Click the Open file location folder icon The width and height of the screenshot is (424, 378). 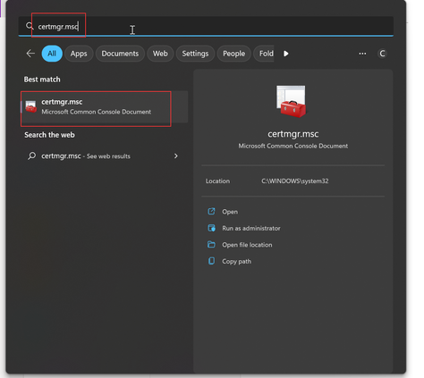pyautogui.click(x=211, y=245)
